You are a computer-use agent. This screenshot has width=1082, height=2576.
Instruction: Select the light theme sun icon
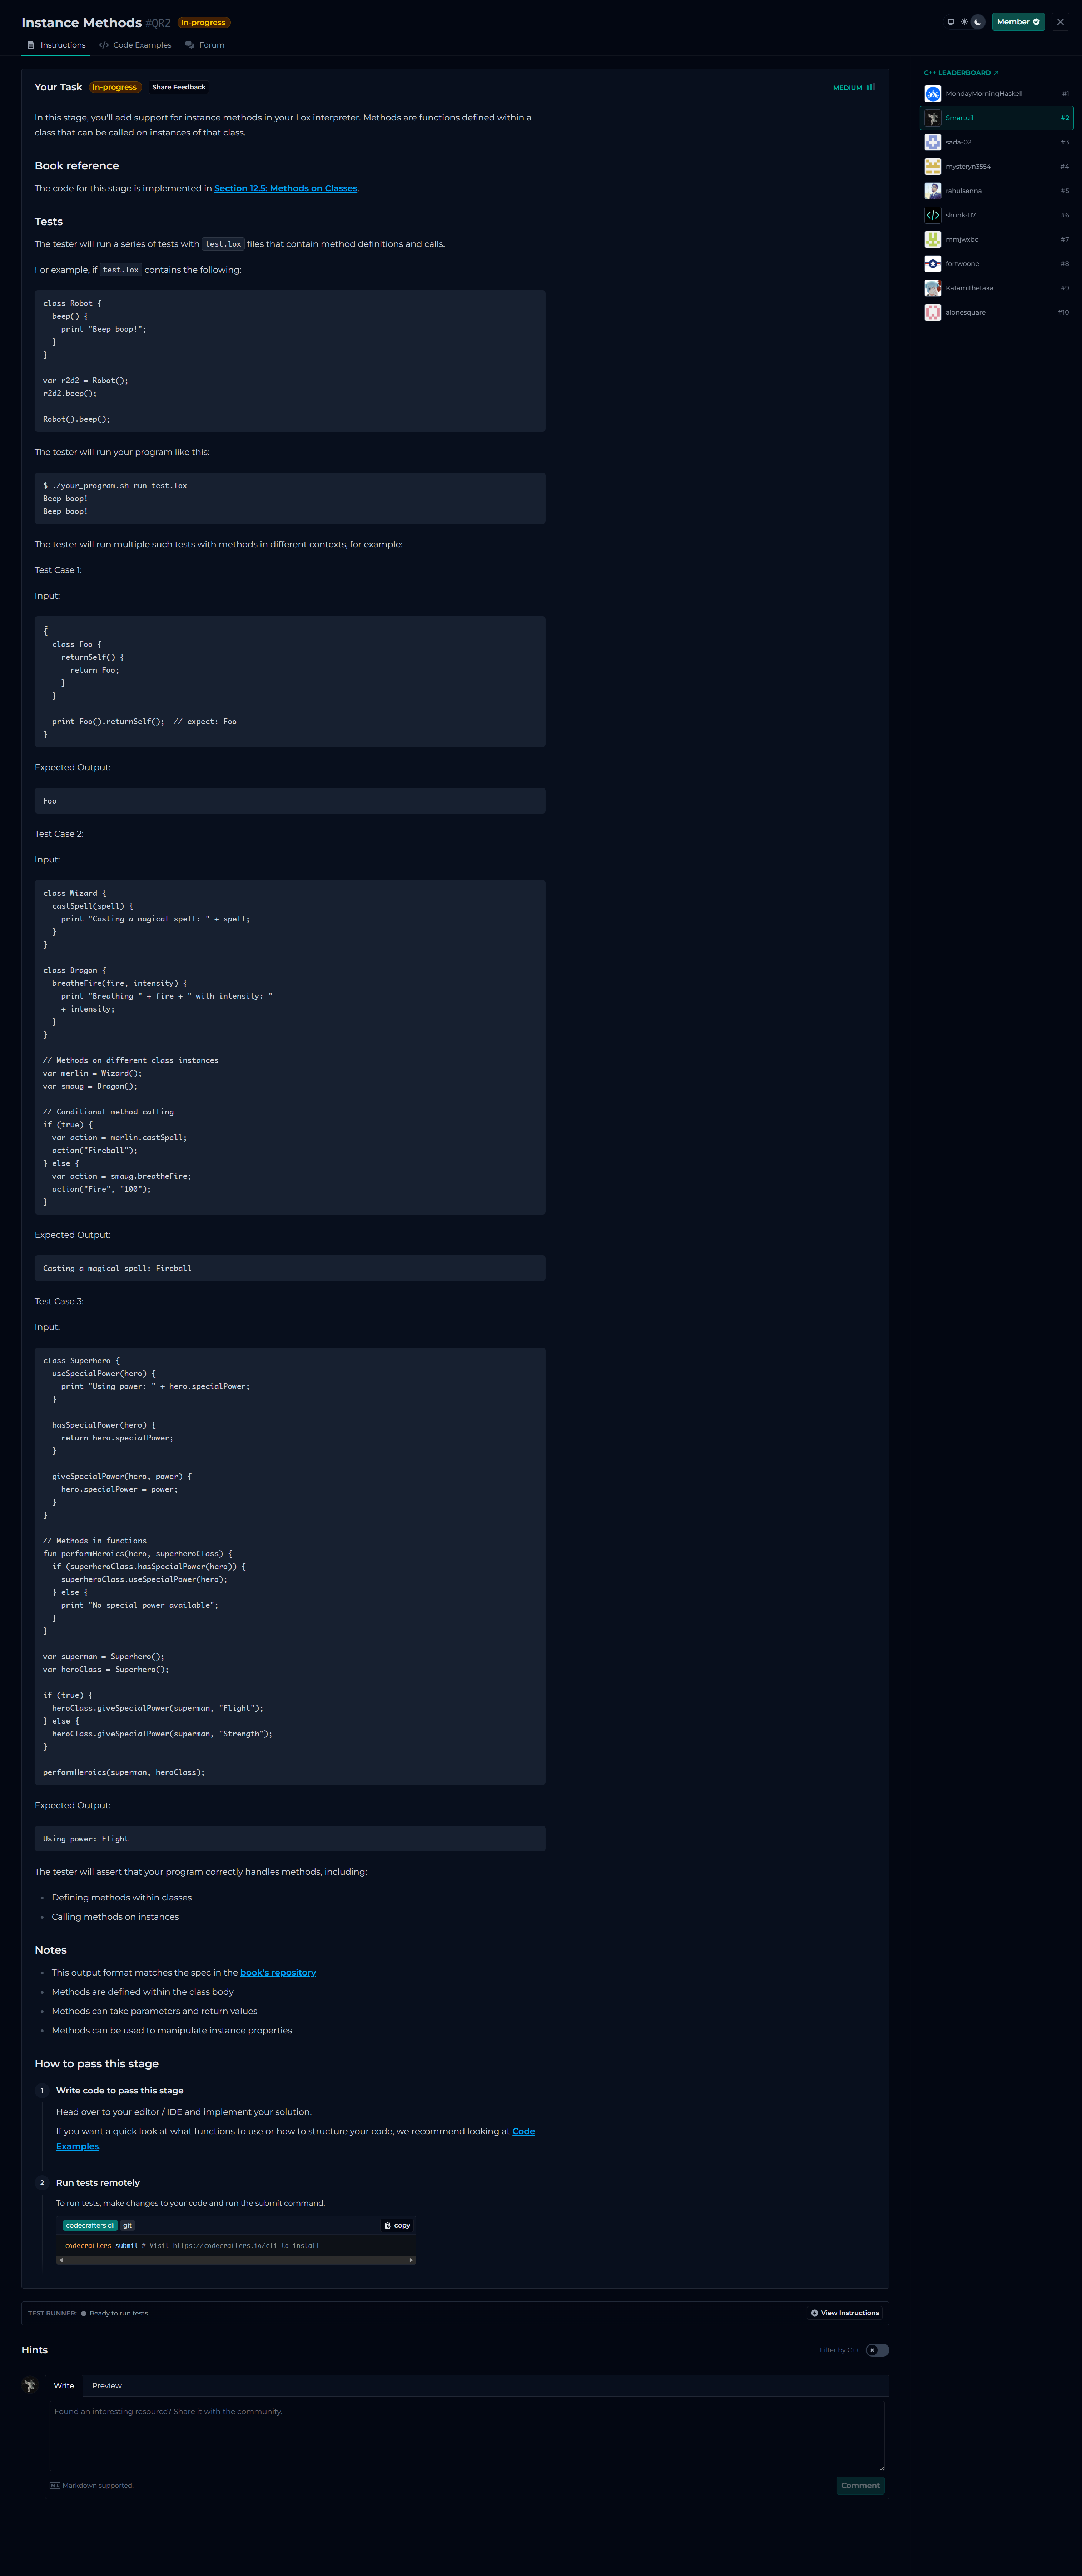click(x=964, y=22)
